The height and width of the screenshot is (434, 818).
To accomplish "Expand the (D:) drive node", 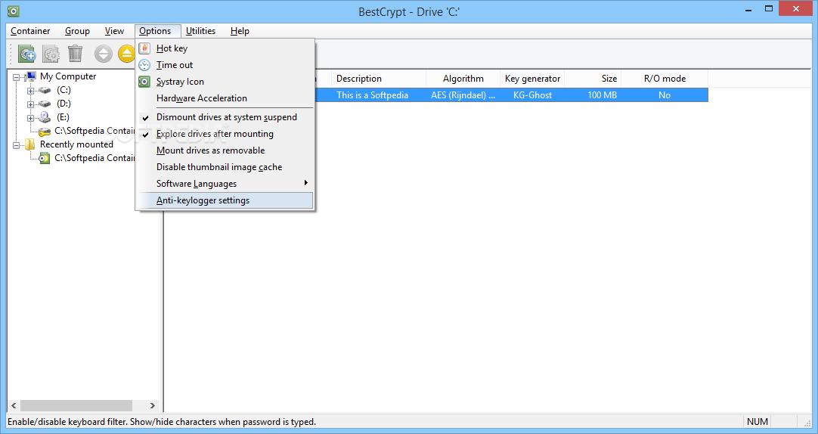I will [30, 104].
